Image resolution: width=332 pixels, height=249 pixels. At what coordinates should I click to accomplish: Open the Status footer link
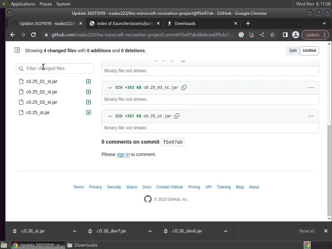point(132,187)
